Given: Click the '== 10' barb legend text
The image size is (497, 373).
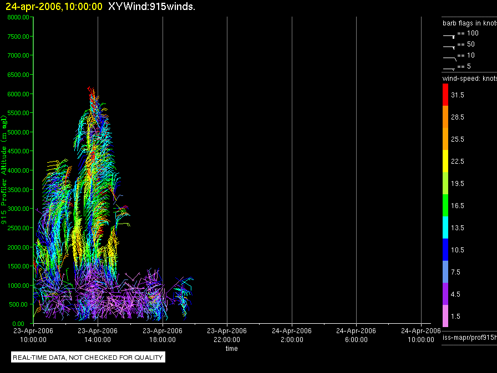Looking at the screenshot, I should tap(466, 55).
